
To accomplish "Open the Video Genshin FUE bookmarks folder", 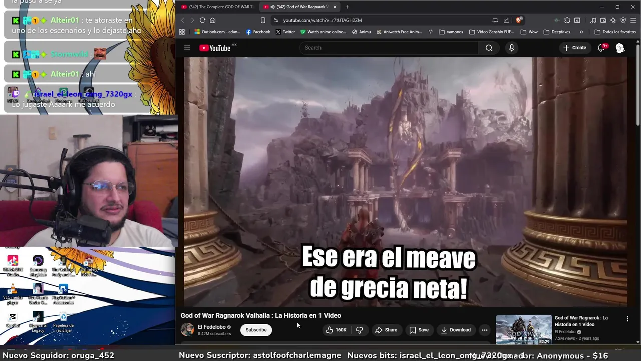I will coord(492,32).
